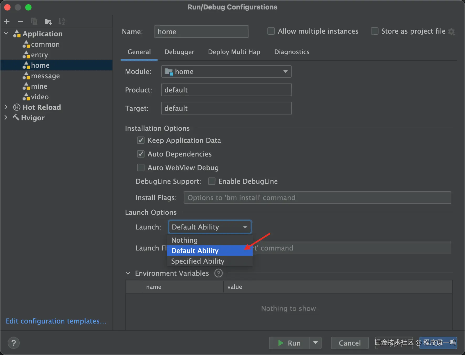Click the add new configuration plus icon
The height and width of the screenshot is (355, 465).
(7, 22)
